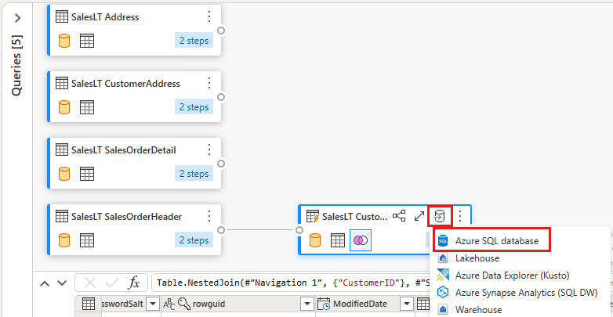The width and height of the screenshot is (613, 317).
Task: Show the 2 steps of SalesLT SalesOrderDetail
Action: 194,173
